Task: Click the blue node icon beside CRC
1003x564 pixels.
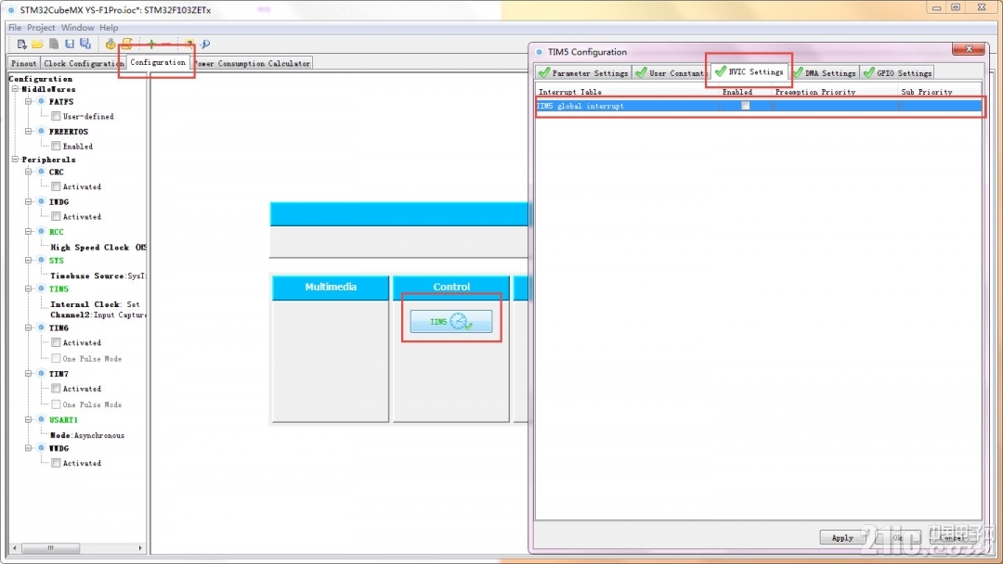Action: 41,172
